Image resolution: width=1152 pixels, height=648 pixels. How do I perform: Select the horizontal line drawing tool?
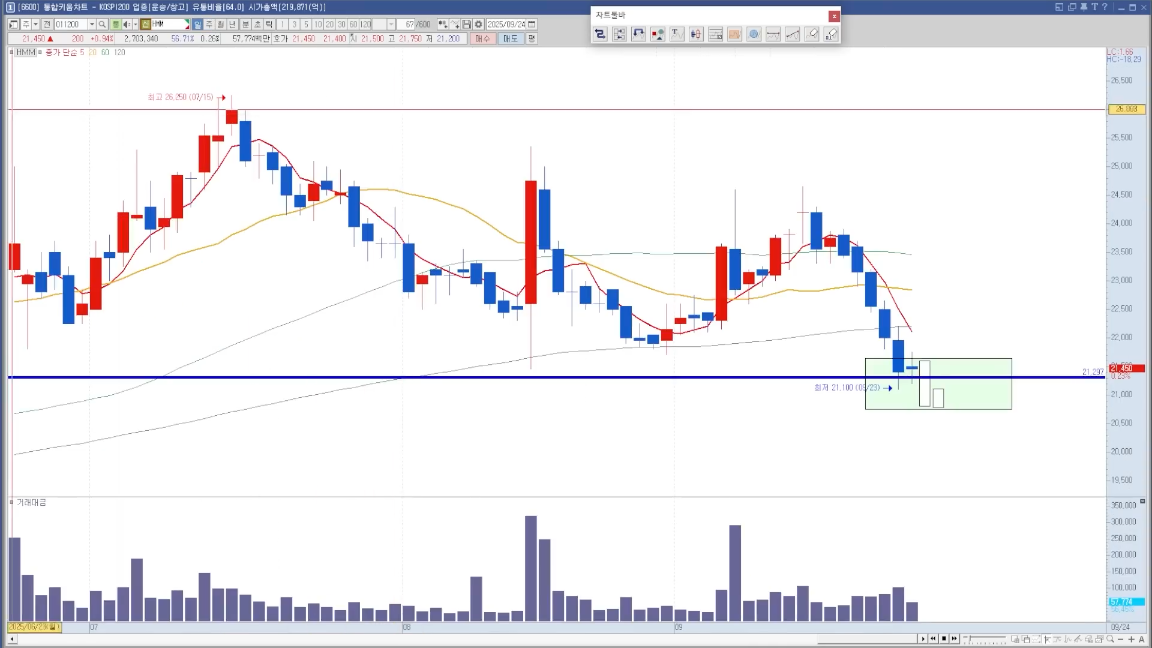tap(773, 34)
